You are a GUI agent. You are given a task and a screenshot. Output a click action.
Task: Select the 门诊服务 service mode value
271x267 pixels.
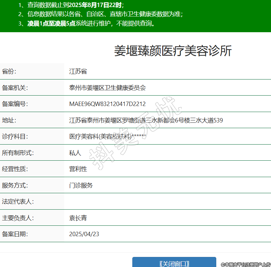pos(81,185)
